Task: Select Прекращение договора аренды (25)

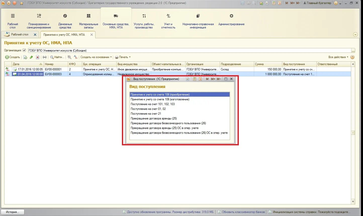Action: (x=179, y=118)
